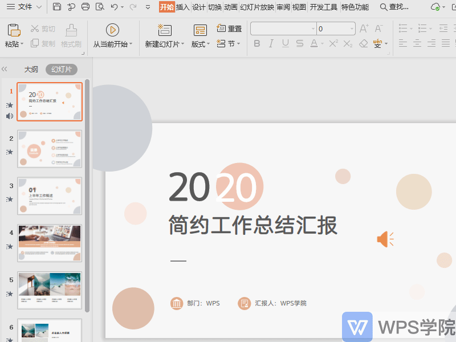Collapse the slide panel with the double arrow
Viewport: 456px width, 342px height.
(x=5, y=68)
